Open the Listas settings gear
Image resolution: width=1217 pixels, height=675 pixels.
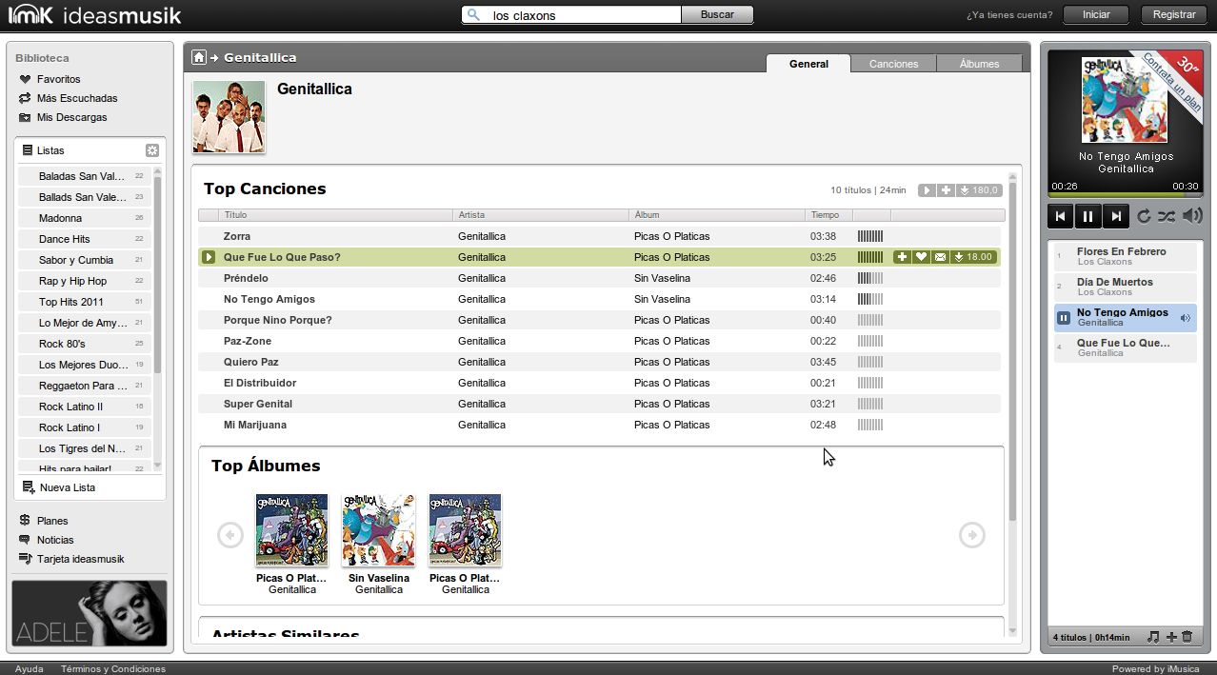(152, 150)
